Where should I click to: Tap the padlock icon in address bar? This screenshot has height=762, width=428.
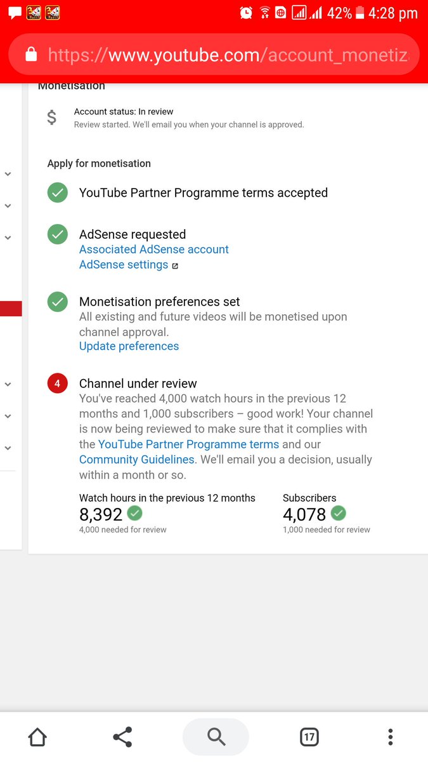pyautogui.click(x=30, y=55)
